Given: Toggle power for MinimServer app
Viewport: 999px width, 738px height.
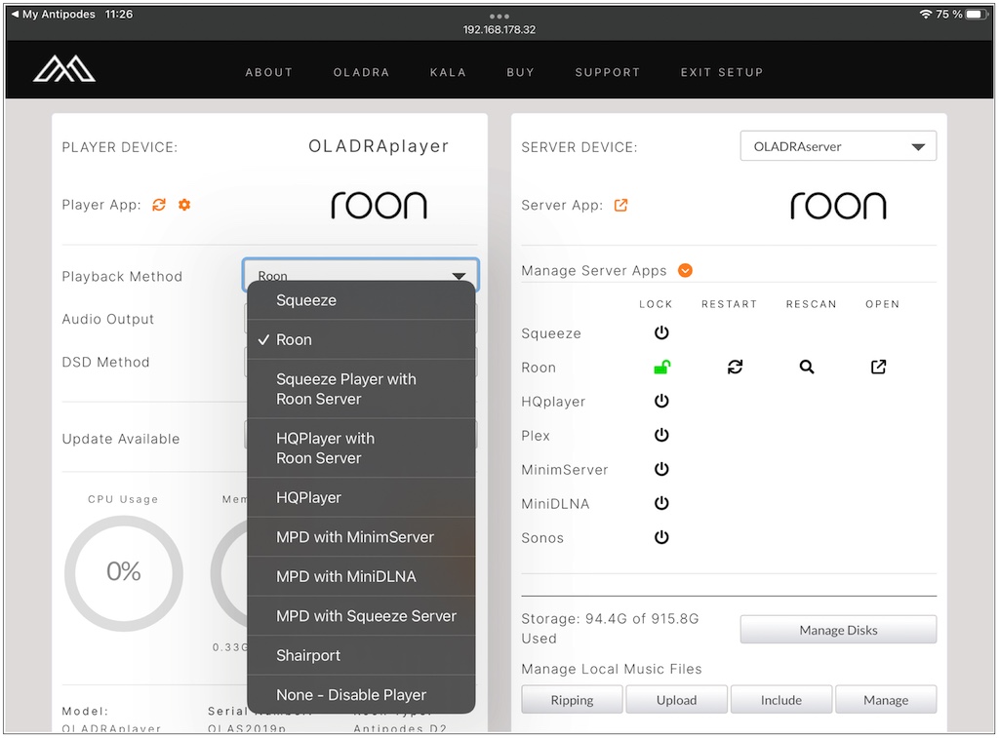Looking at the screenshot, I should (661, 469).
